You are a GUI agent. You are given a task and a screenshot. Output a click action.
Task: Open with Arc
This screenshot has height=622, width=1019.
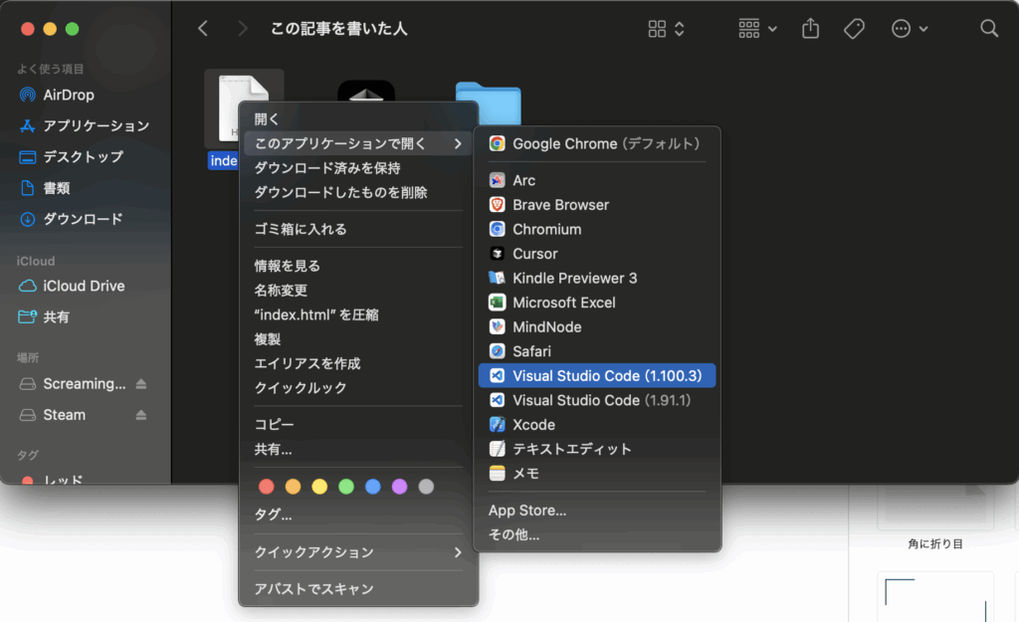pos(597,180)
